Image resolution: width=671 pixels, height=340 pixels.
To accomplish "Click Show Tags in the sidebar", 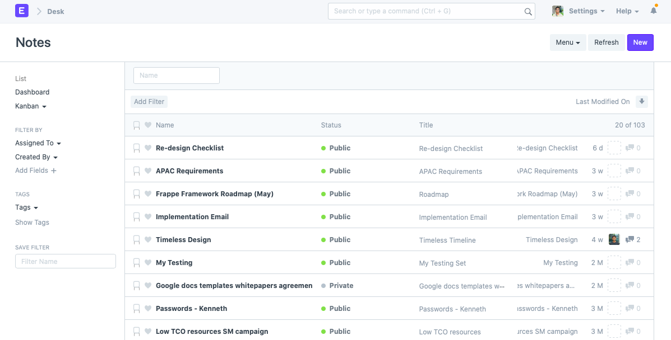I will pyautogui.click(x=32, y=223).
